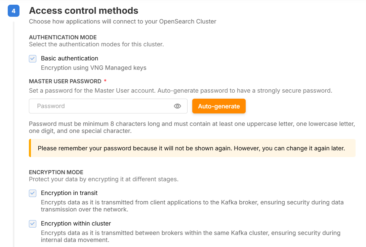
Task: Click the VNG Managed keys description text
Action: [94, 68]
